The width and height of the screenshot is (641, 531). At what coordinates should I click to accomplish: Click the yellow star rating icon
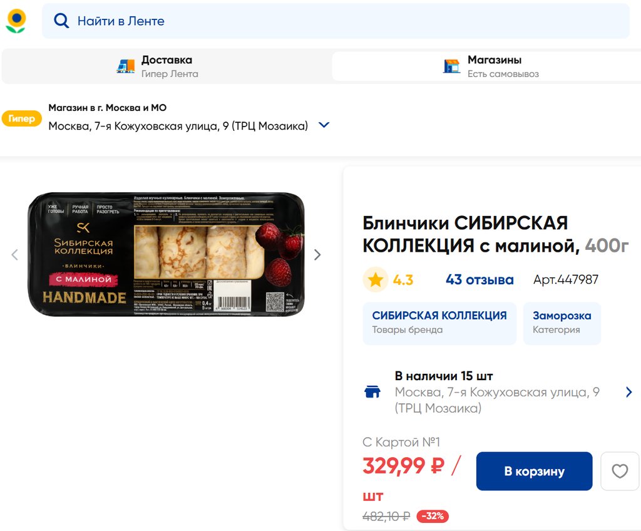[x=376, y=280]
